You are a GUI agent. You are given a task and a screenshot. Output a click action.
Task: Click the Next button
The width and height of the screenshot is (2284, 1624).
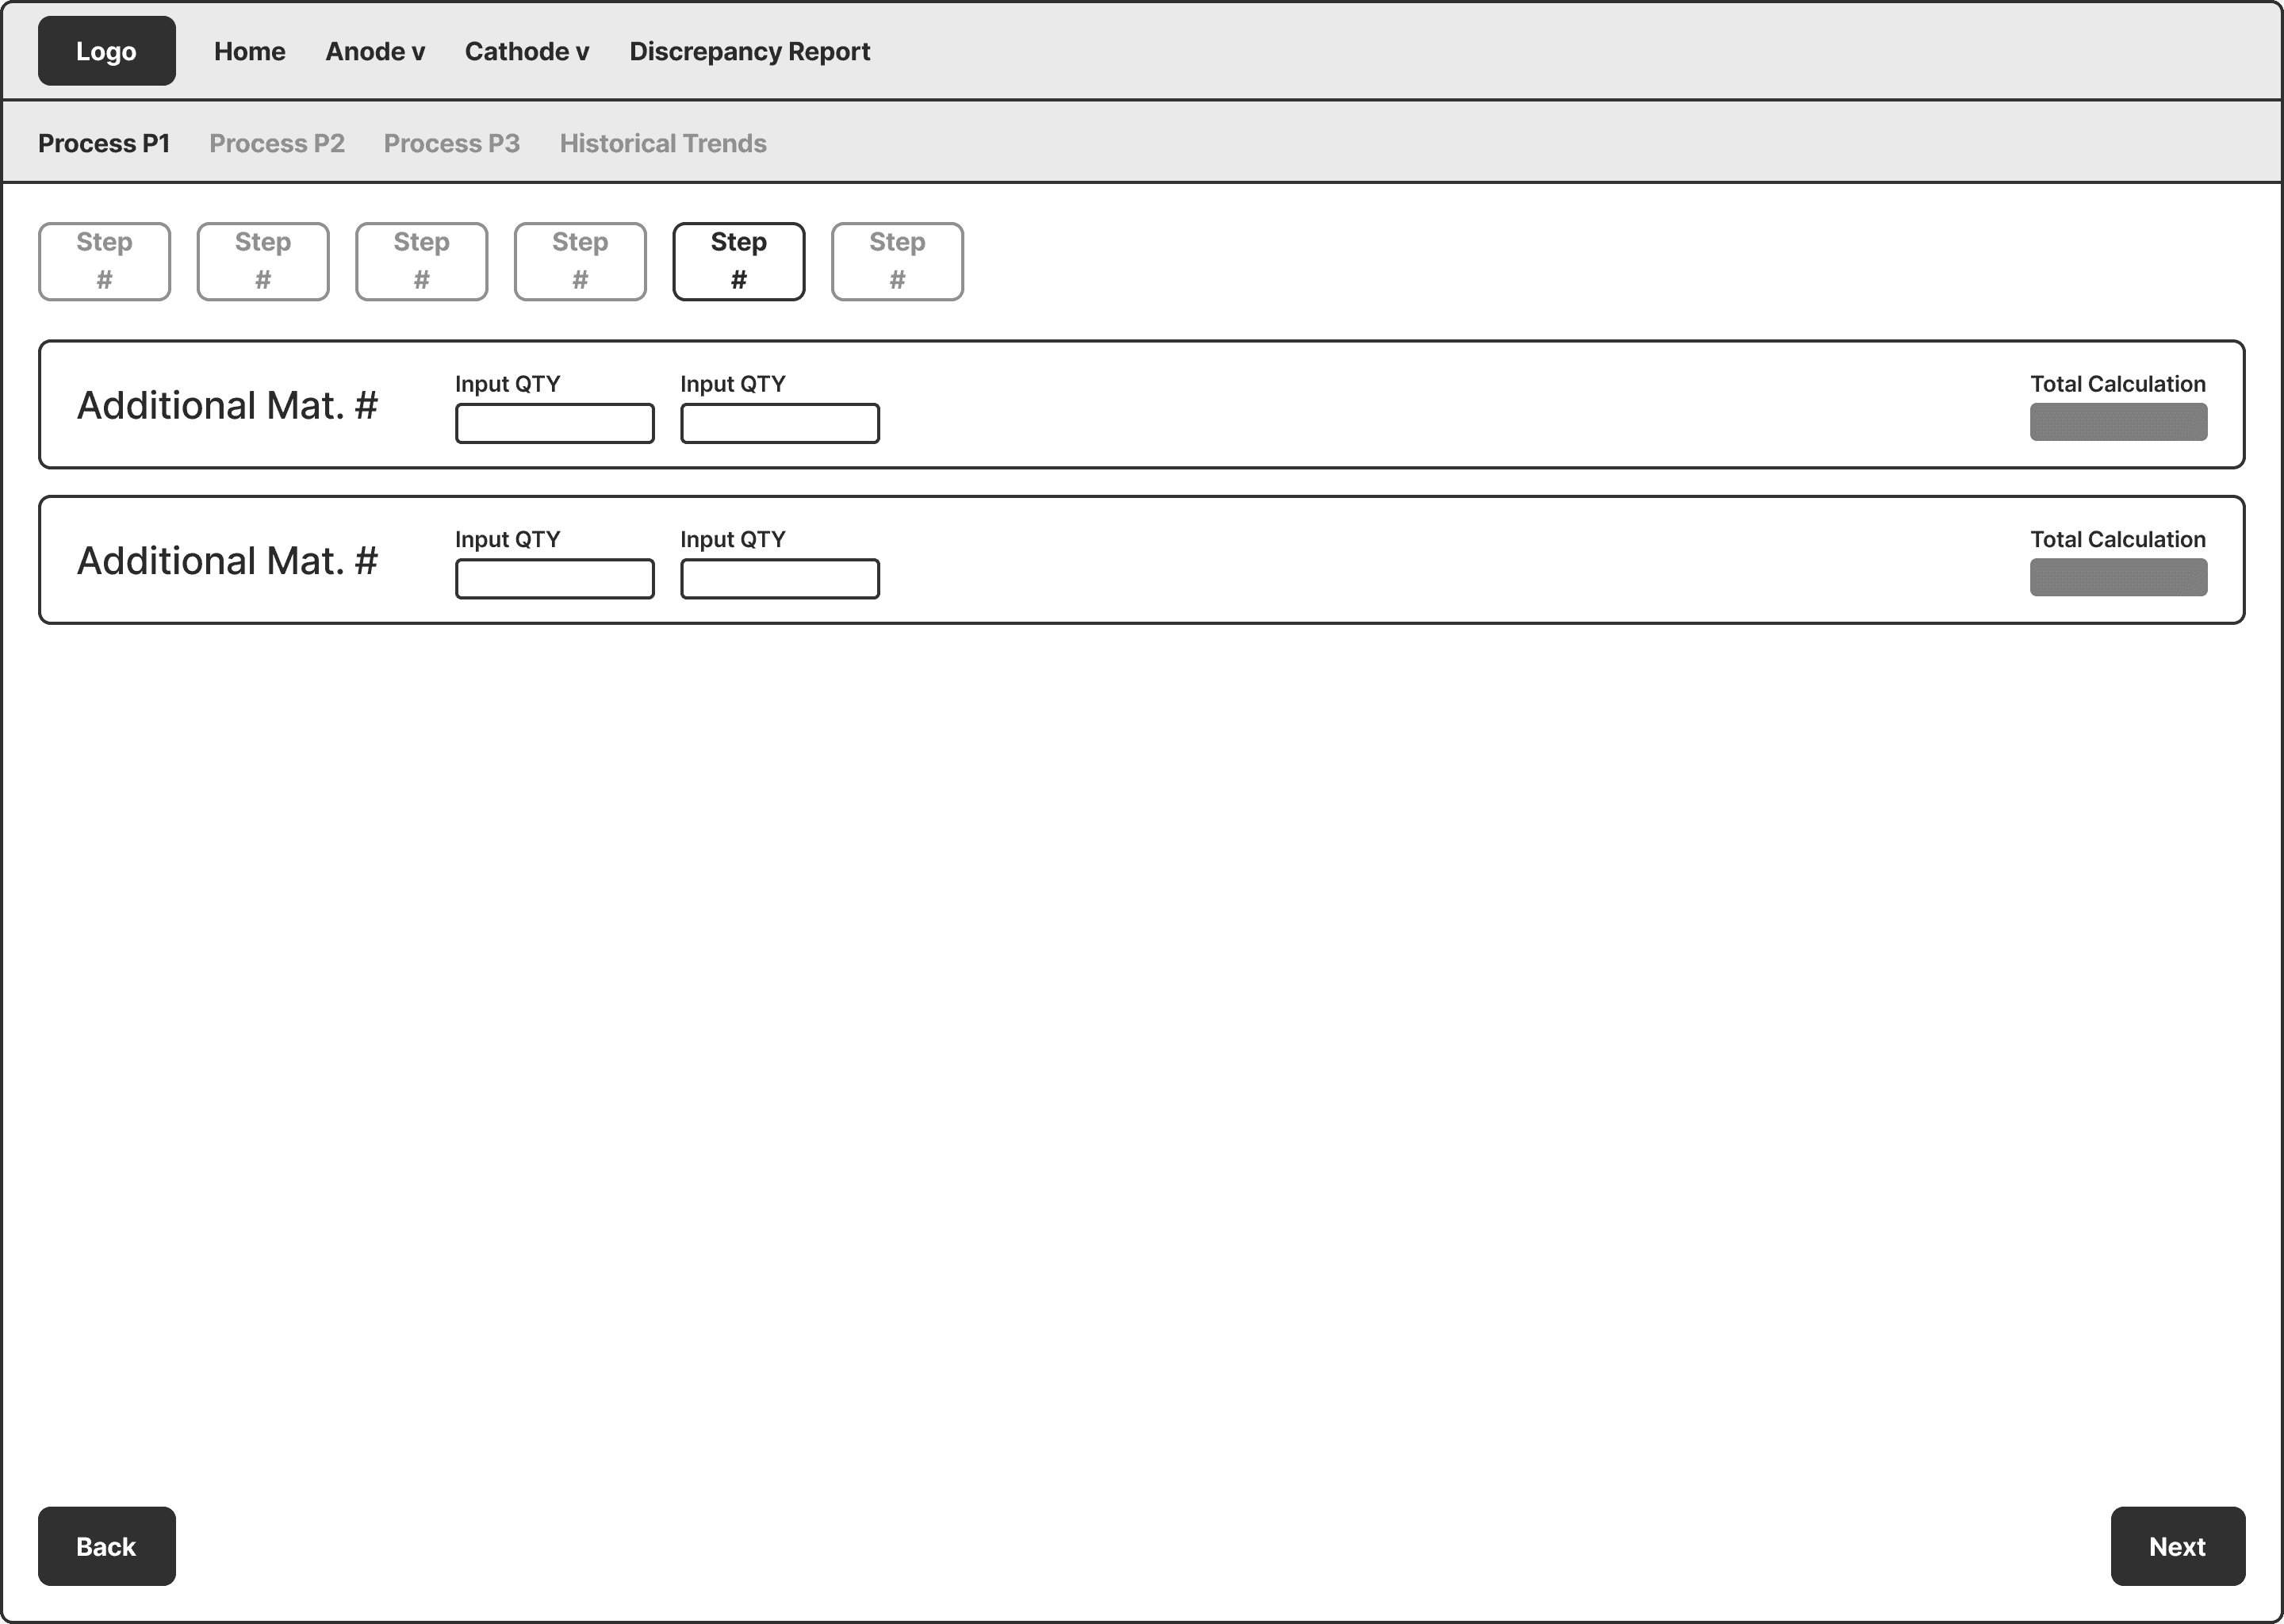click(x=2177, y=1546)
